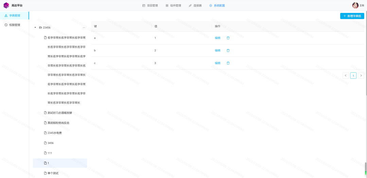The image size is (367, 178).
Task: Click the 值 column header
Action: coord(181,26)
